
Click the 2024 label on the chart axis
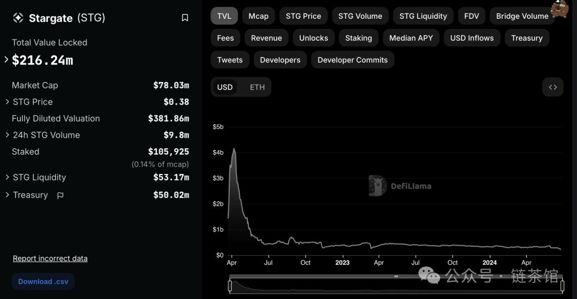pos(489,263)
